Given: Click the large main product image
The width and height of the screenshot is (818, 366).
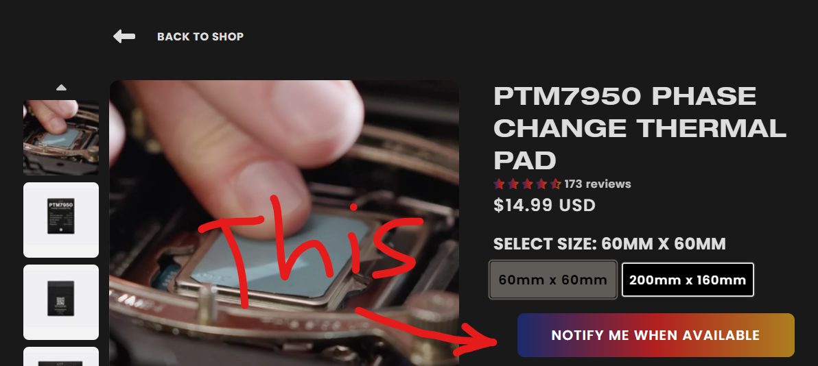Looking at the screenshot, I should pos(284,223).
